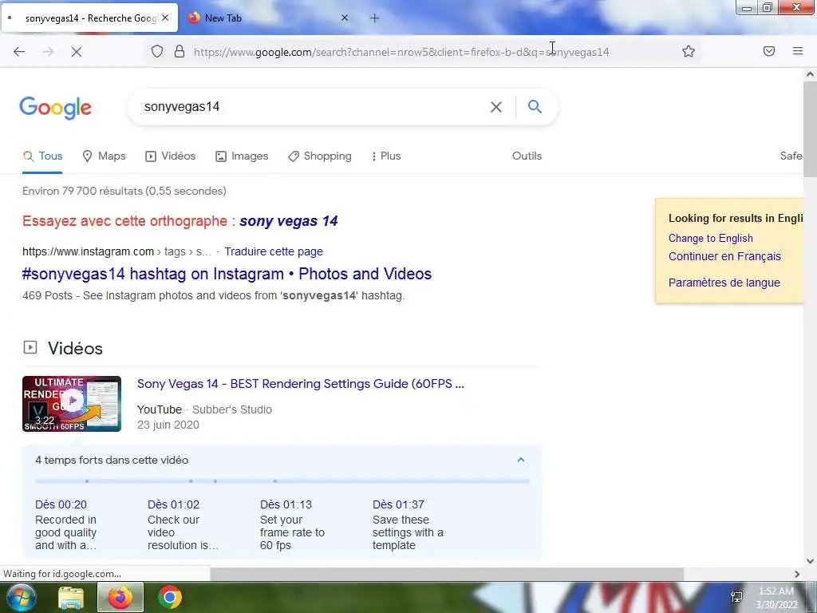Click the vertical scrollbar down arrow

click(x=811, y=561)
